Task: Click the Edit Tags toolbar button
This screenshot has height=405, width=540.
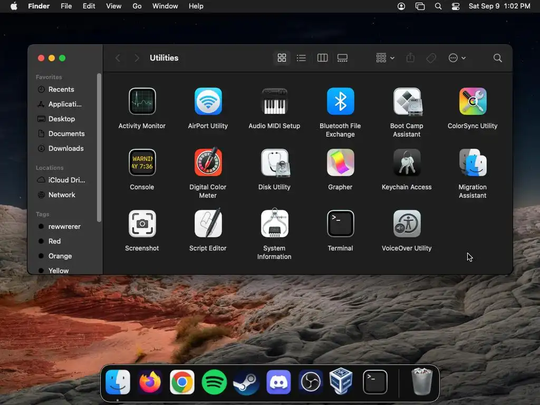Action: [x=431, y=58]
